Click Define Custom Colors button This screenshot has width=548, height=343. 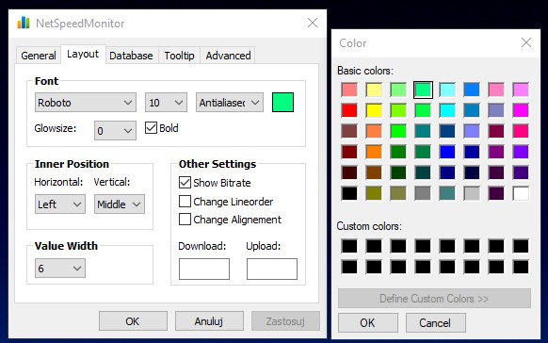point(434,299)
